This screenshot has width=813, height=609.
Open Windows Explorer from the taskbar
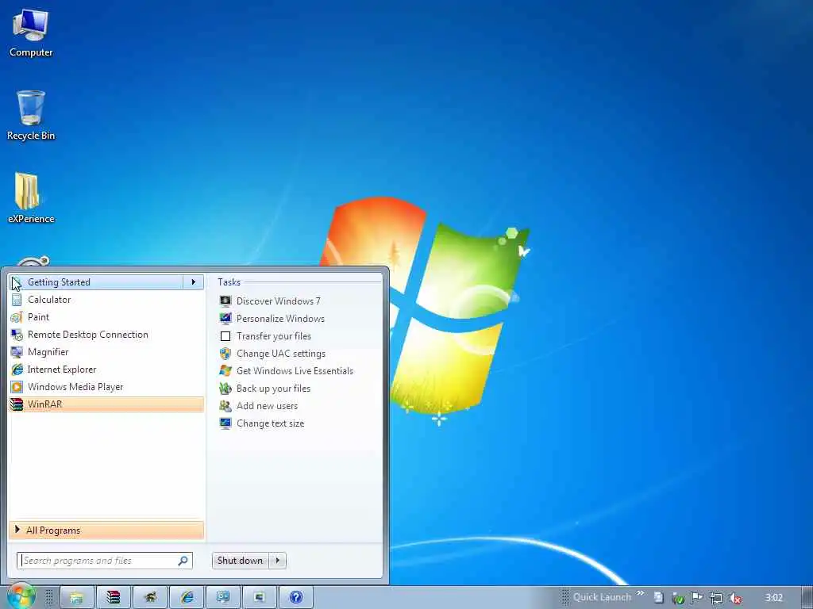point(77,598)
